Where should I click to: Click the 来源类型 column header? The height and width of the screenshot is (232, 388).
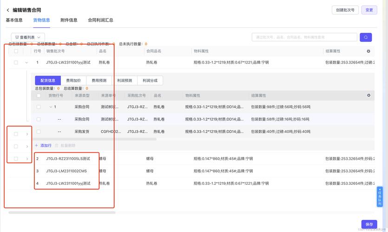click(82, 96)
